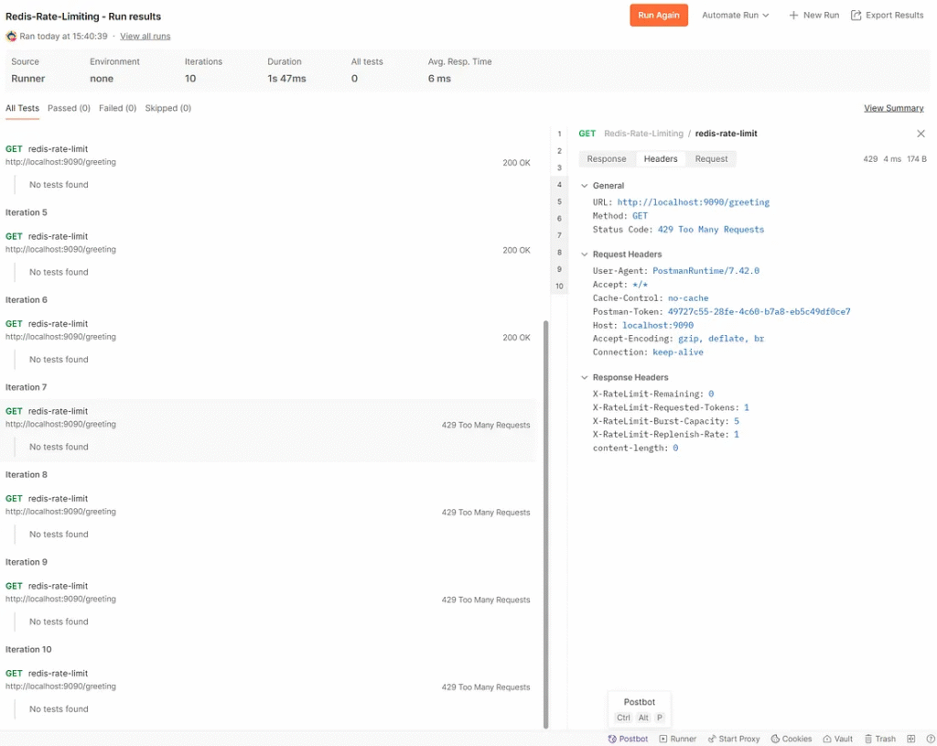Jump to iteration 2 in number strip

pyautogui.click(x=559, y=151)
